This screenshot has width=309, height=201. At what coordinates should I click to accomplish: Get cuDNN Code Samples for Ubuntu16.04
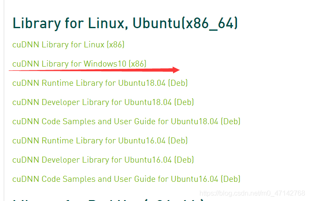(x=126, y=179)
